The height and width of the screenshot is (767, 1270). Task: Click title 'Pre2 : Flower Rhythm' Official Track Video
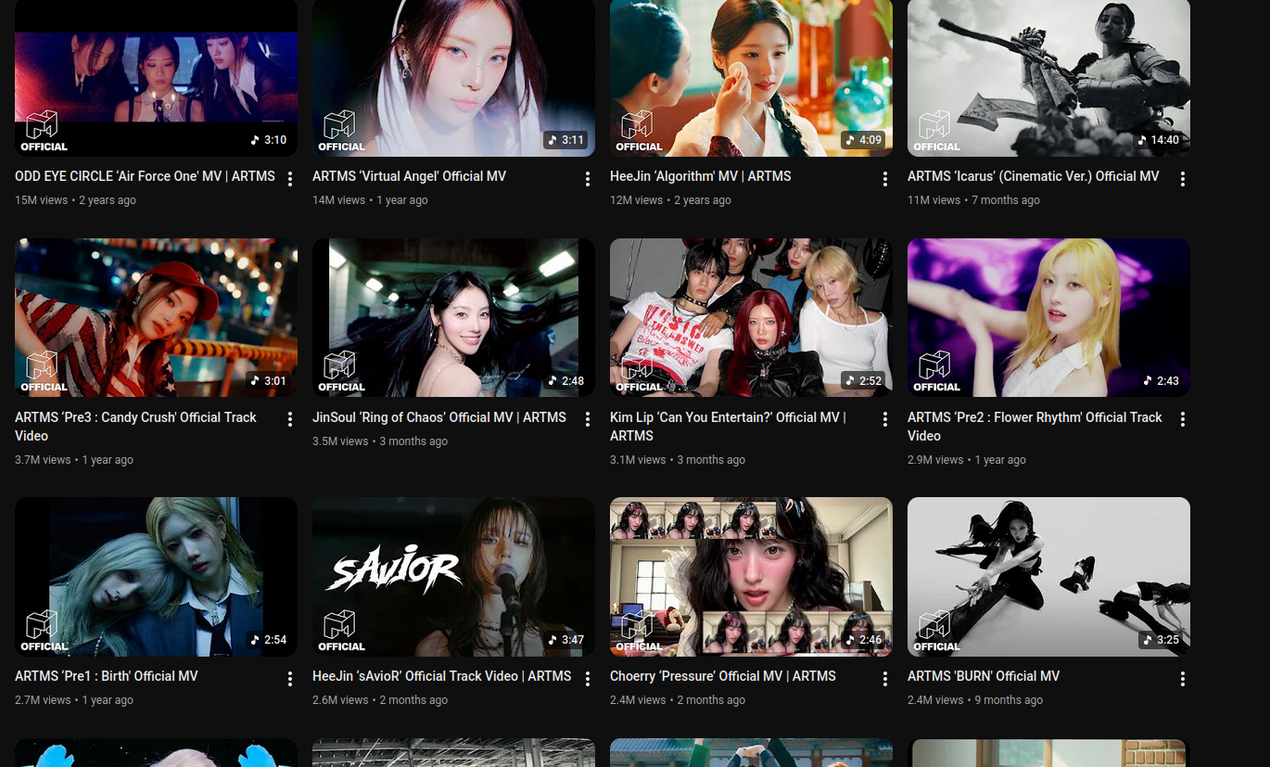coord(1035,427)
